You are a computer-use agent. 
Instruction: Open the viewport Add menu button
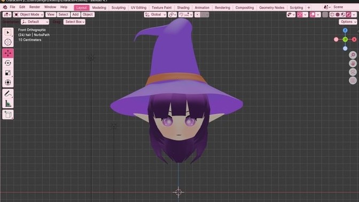coord(75,14)
